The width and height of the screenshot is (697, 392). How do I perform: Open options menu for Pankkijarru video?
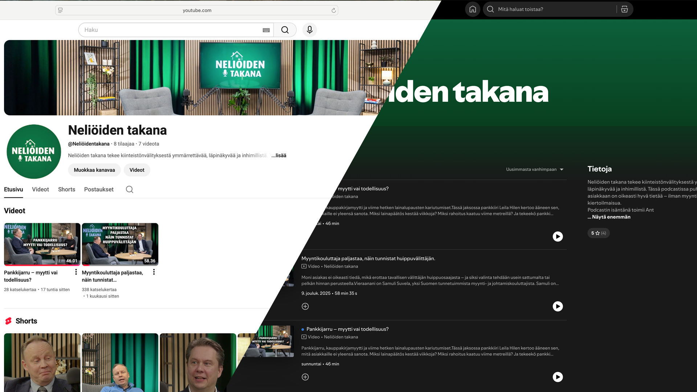click(76, 272)
